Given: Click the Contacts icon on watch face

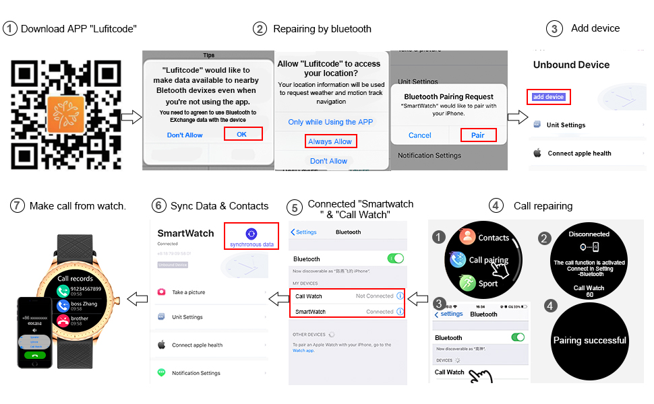Looking at the screenshot, I should (467, 236).
